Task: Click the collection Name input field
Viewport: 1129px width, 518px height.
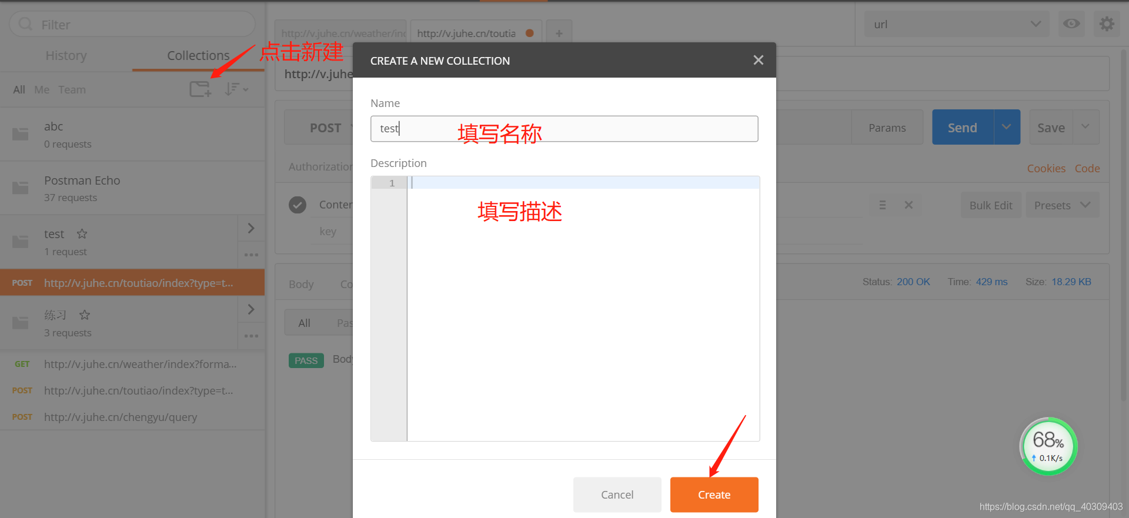Action: [x=564, y=129]
